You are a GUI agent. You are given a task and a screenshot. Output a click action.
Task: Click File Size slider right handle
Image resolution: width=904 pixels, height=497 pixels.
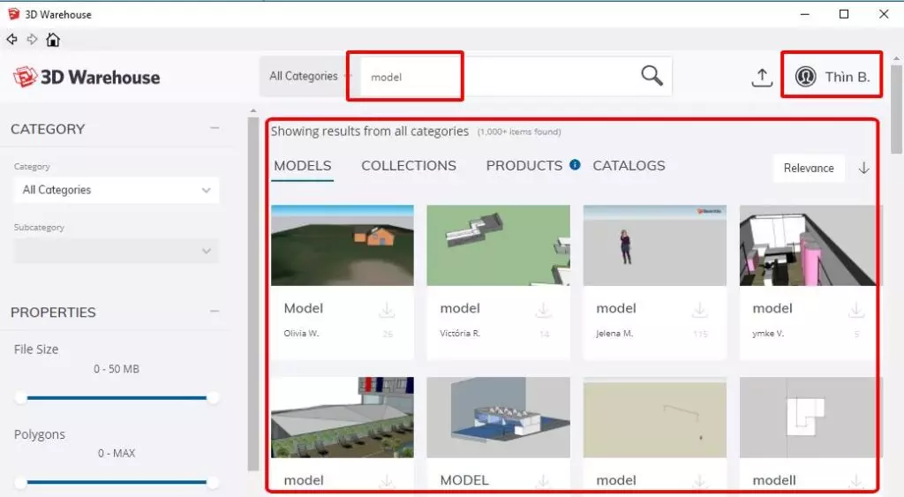pos(212,397)
